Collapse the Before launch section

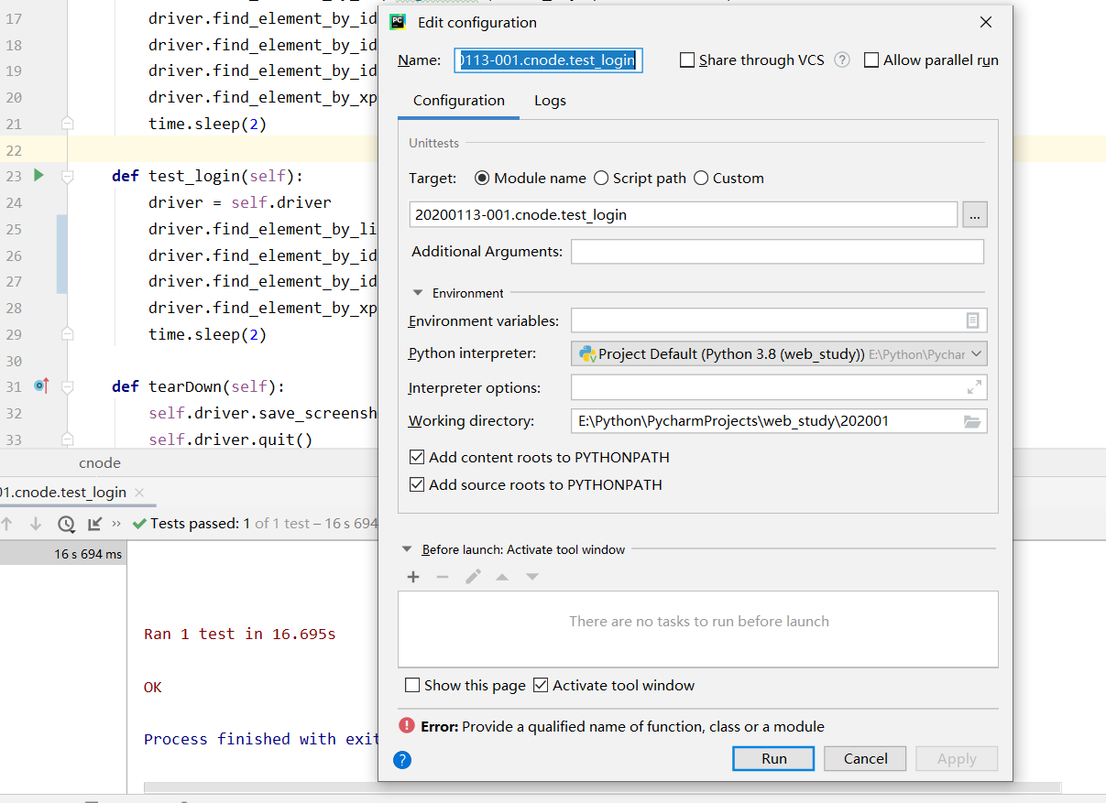[x=407, y=549]
